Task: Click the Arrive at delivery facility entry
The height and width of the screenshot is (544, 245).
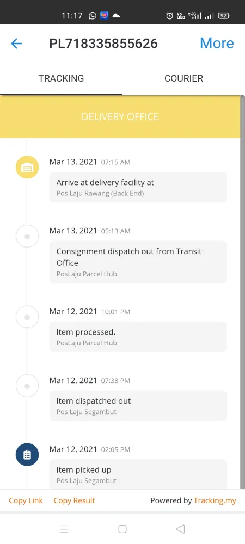Action: click(x=138, y=187)
